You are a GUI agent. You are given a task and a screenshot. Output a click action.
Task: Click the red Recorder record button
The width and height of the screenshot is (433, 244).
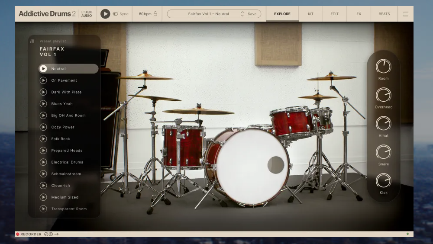18,234
